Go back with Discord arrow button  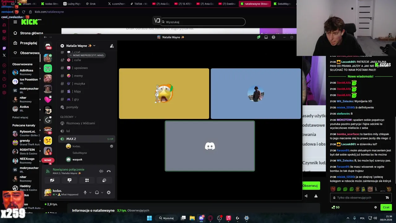click(45, 37)
